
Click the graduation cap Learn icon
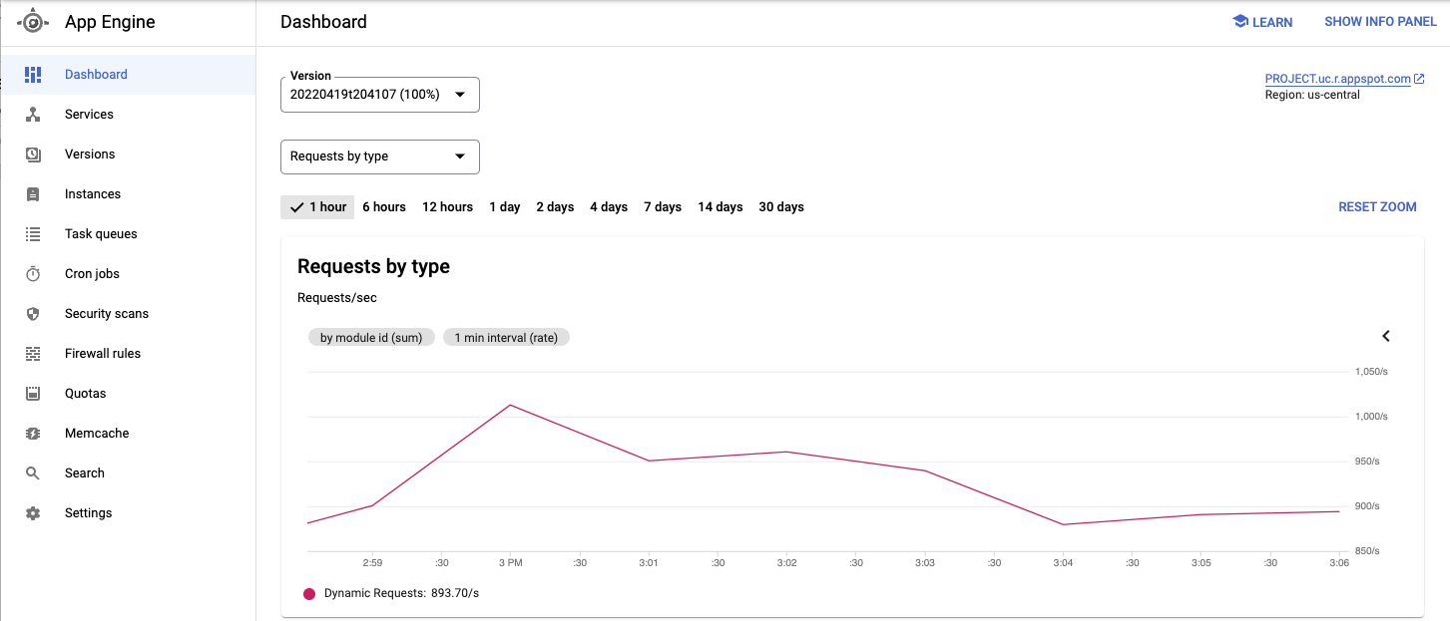(1240, 22)
